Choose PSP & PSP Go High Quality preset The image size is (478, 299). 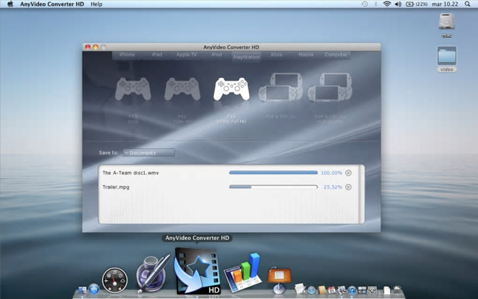click(330, 88)
